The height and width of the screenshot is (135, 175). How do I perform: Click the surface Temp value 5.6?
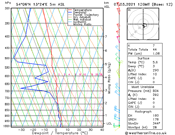(x=155, y=62)
